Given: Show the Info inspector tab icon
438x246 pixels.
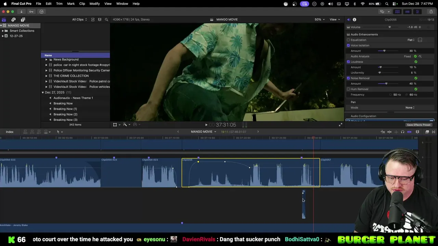Looking at the screenshot, I should [x=355, y=19].
